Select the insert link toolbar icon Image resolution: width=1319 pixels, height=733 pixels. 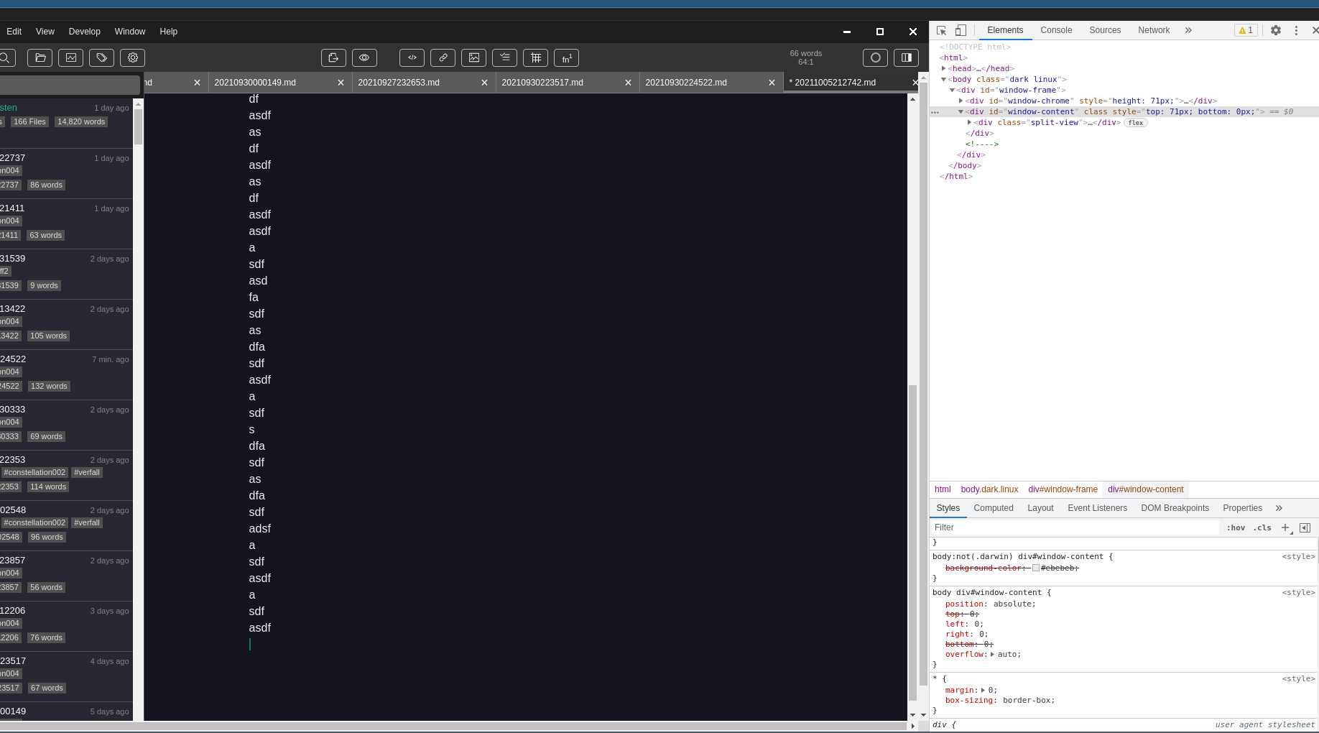click(x=443, y=57)
